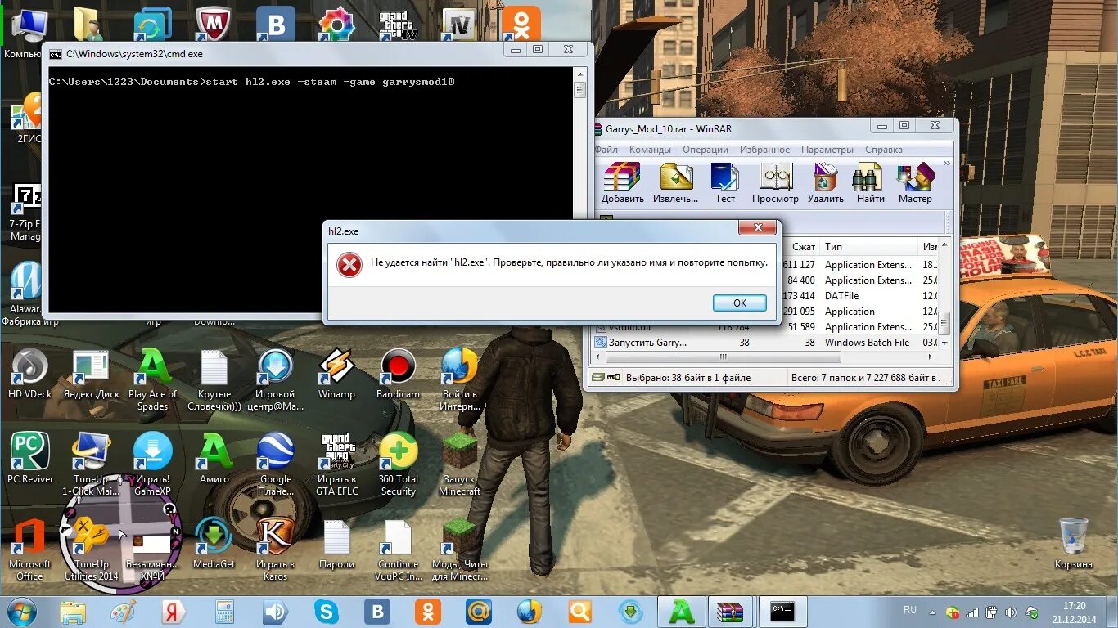1118x628 pixels.
Task: Select the 360 Total Security desktop icon
Action: (399, 464)
